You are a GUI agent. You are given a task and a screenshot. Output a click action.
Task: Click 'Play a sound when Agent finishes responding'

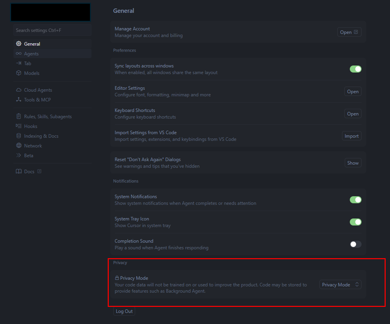click(x=161, y=247)
